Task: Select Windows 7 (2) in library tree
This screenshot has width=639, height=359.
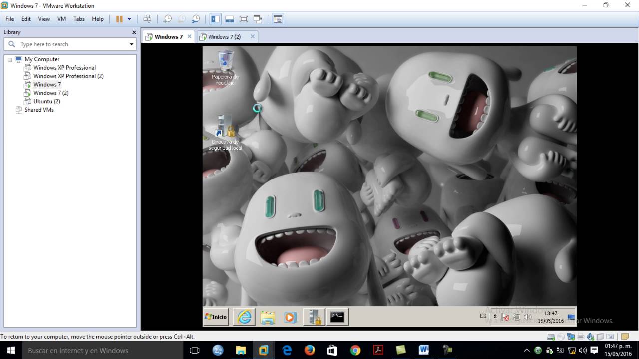Action: 51,93
